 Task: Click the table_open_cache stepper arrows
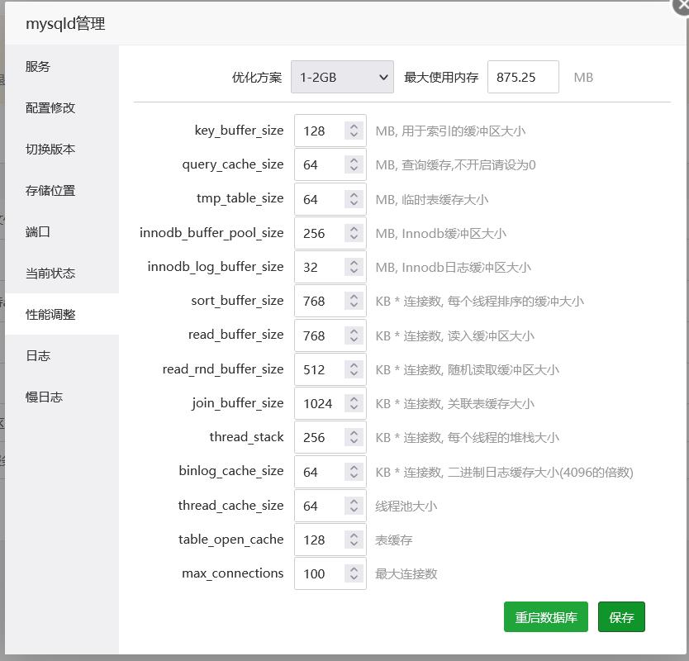[354, 540]
